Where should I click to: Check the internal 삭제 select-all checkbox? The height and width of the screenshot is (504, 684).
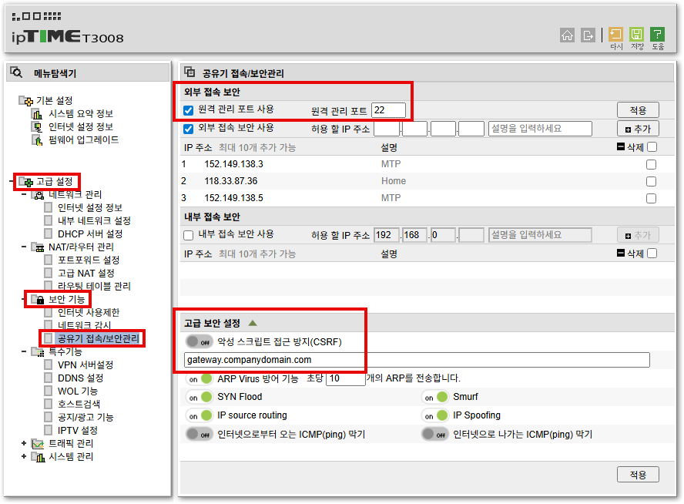pyautogui.click(x=652, y=254)
